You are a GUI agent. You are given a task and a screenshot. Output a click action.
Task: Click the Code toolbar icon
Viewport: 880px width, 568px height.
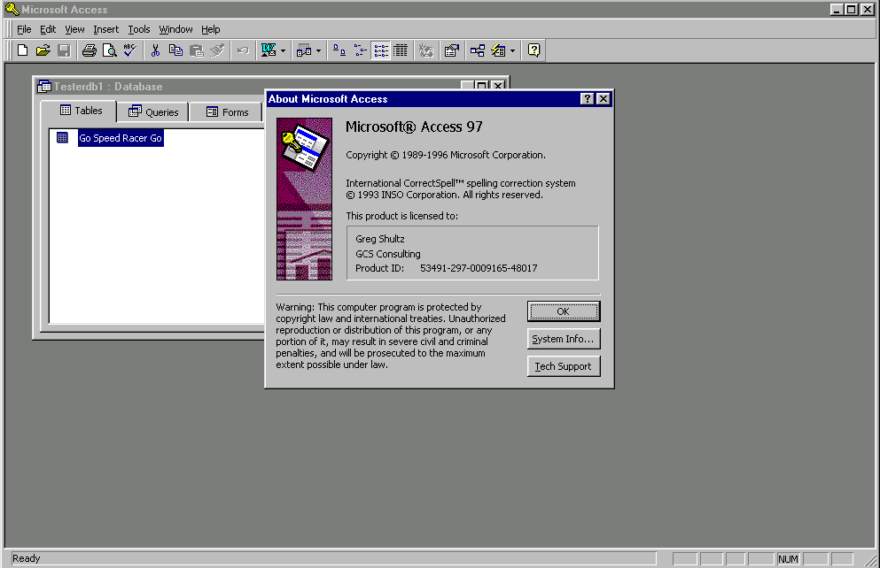click(426, 50)
